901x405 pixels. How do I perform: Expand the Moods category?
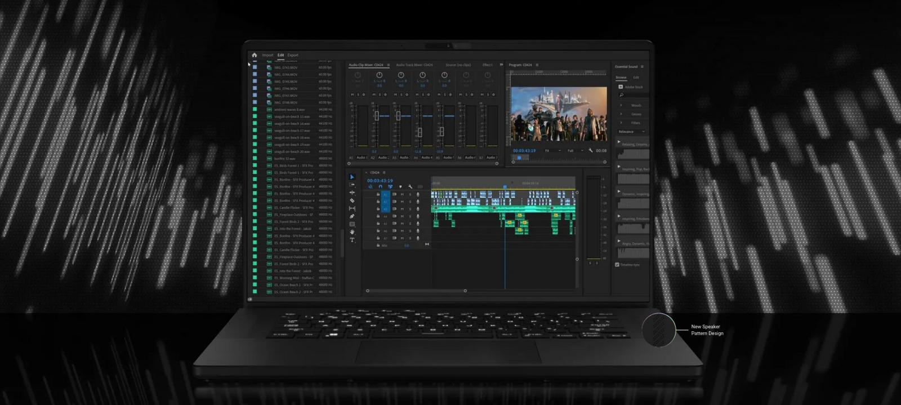coord(622,105)
